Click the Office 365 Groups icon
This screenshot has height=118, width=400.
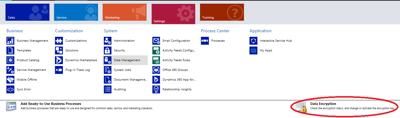pos(156,70)
